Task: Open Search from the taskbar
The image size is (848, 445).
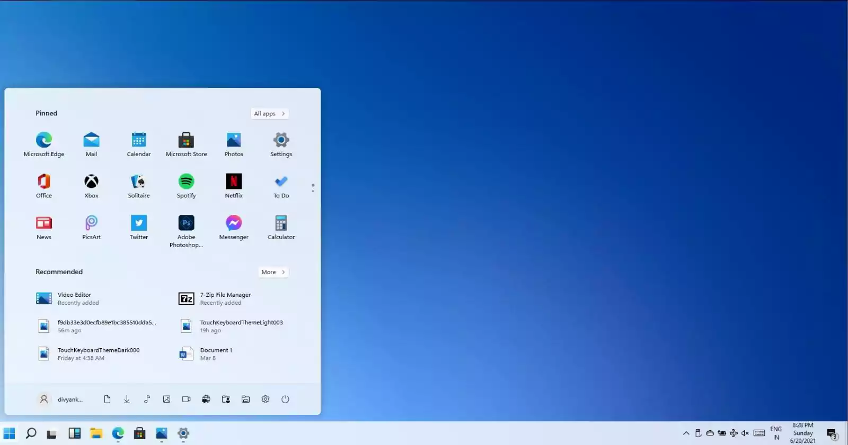Action: pyautogui.click(x=31, y=433)
